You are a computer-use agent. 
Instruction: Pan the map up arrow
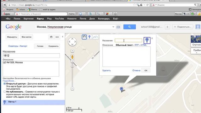tap(72, 39)
